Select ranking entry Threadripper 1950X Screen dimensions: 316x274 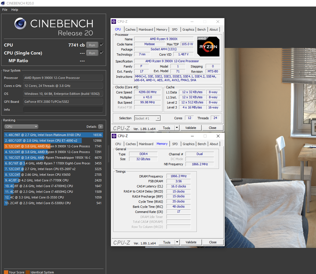coord(53,157)
